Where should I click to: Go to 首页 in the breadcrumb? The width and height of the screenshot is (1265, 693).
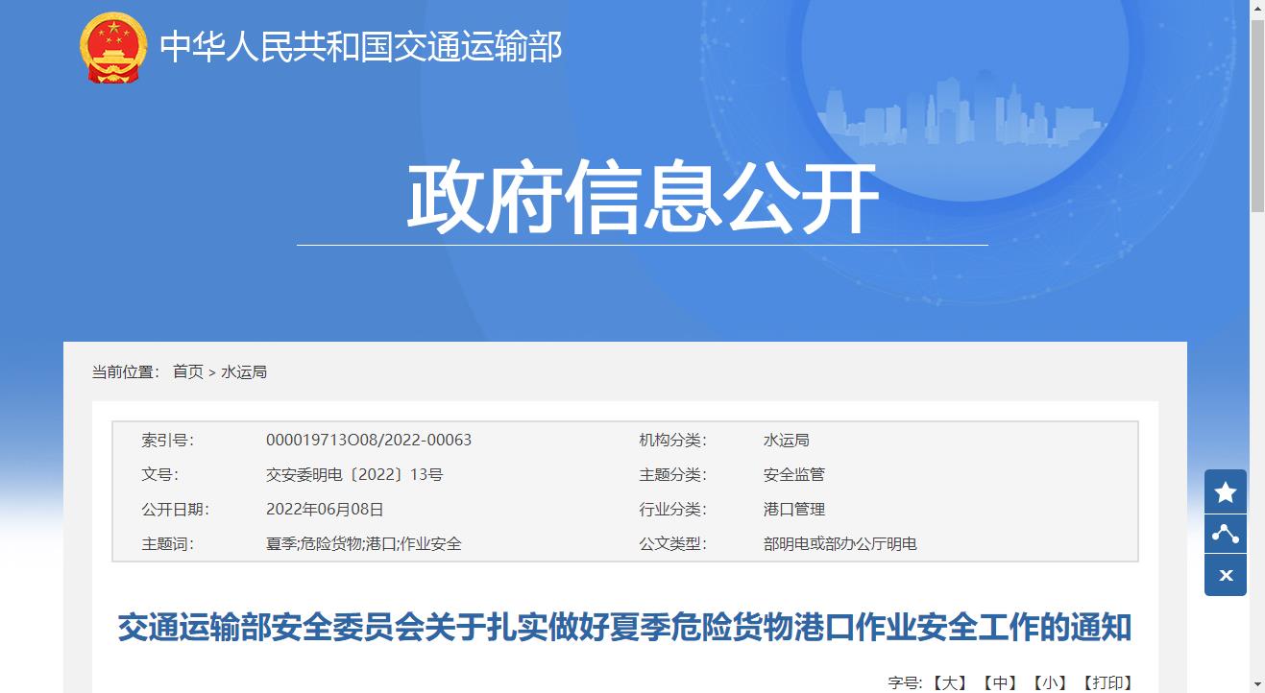(188, 372)
